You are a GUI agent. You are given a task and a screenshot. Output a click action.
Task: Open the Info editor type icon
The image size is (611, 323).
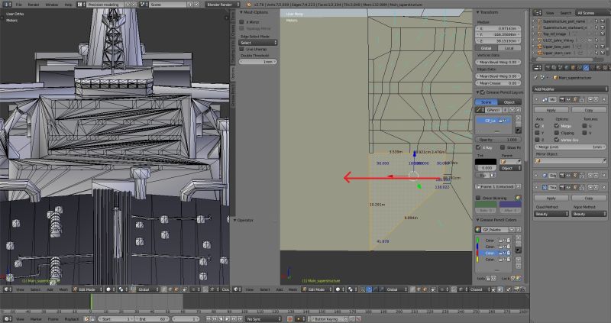[7, 5]
